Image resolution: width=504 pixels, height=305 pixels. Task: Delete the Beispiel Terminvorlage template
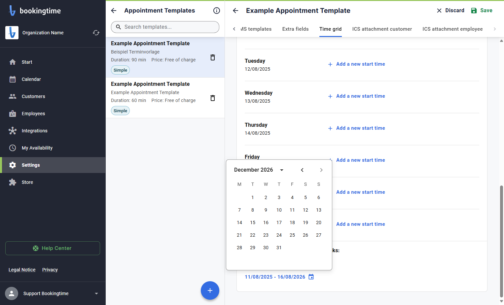click(213, 57)
